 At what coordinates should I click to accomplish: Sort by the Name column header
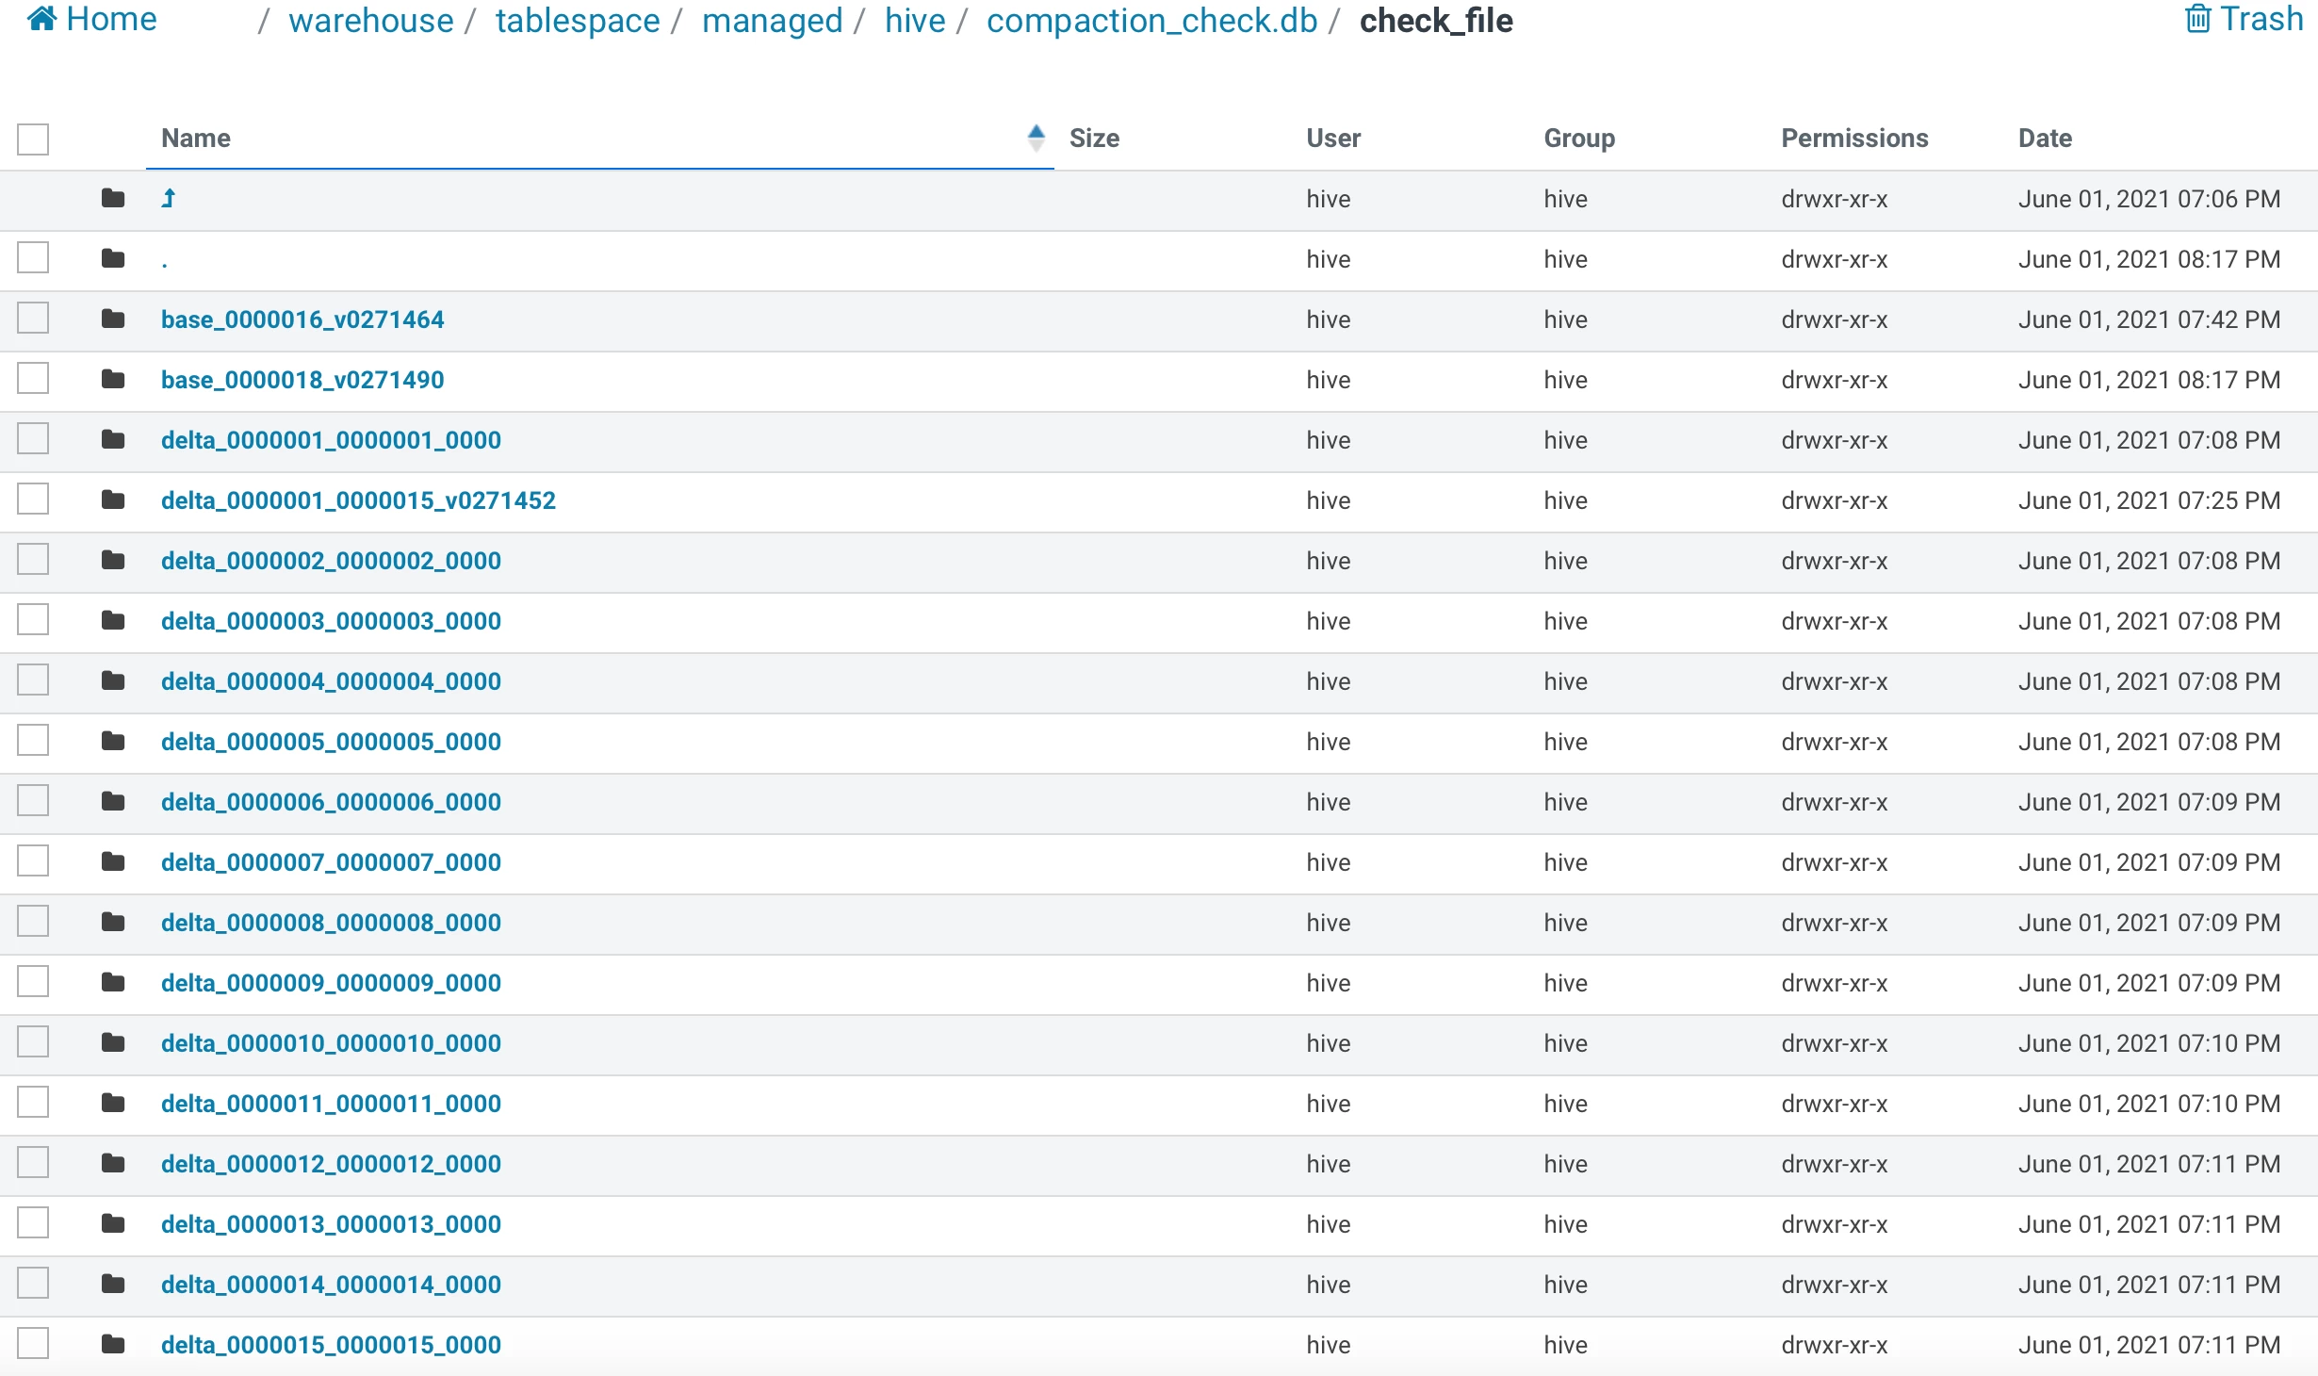(x=196, y=138)
